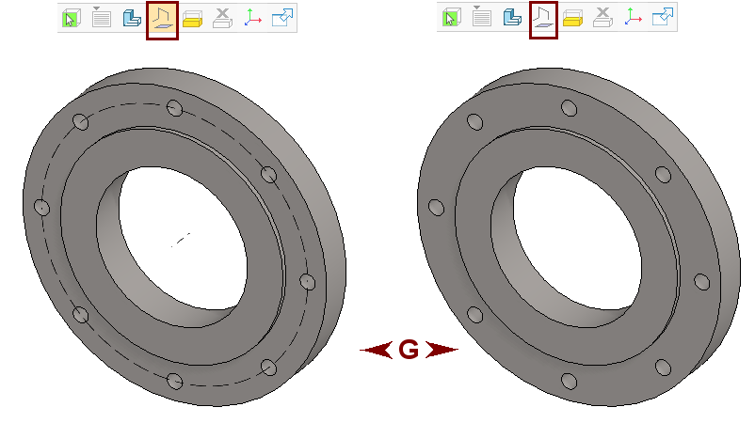
Task: Turn off the highlighted sketch visibility toggle
Action: (x=162, y=20)
